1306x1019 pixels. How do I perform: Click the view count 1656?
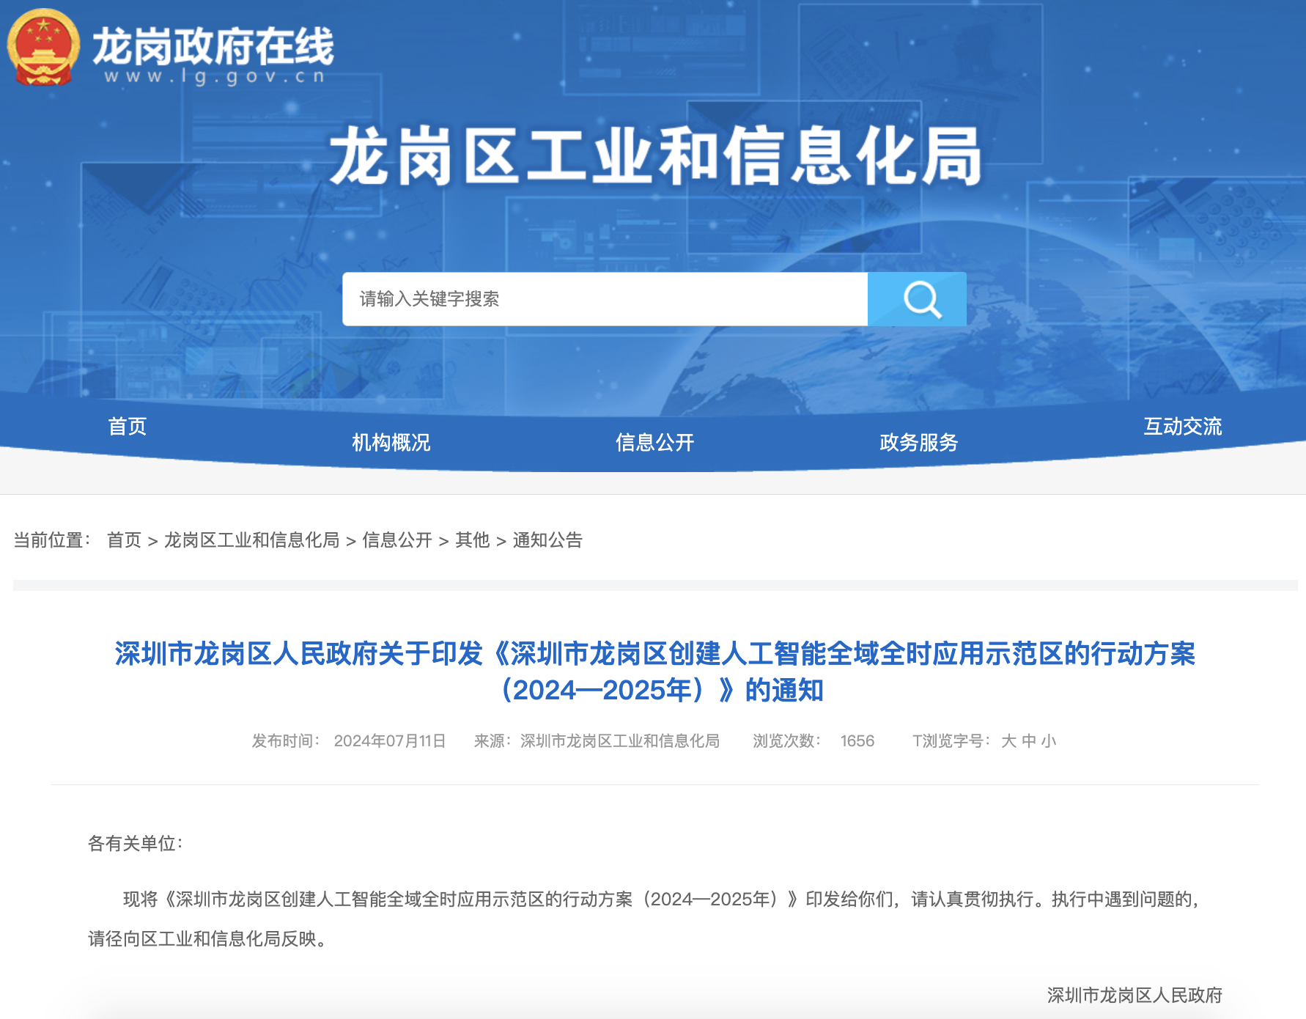coord(857,741)
